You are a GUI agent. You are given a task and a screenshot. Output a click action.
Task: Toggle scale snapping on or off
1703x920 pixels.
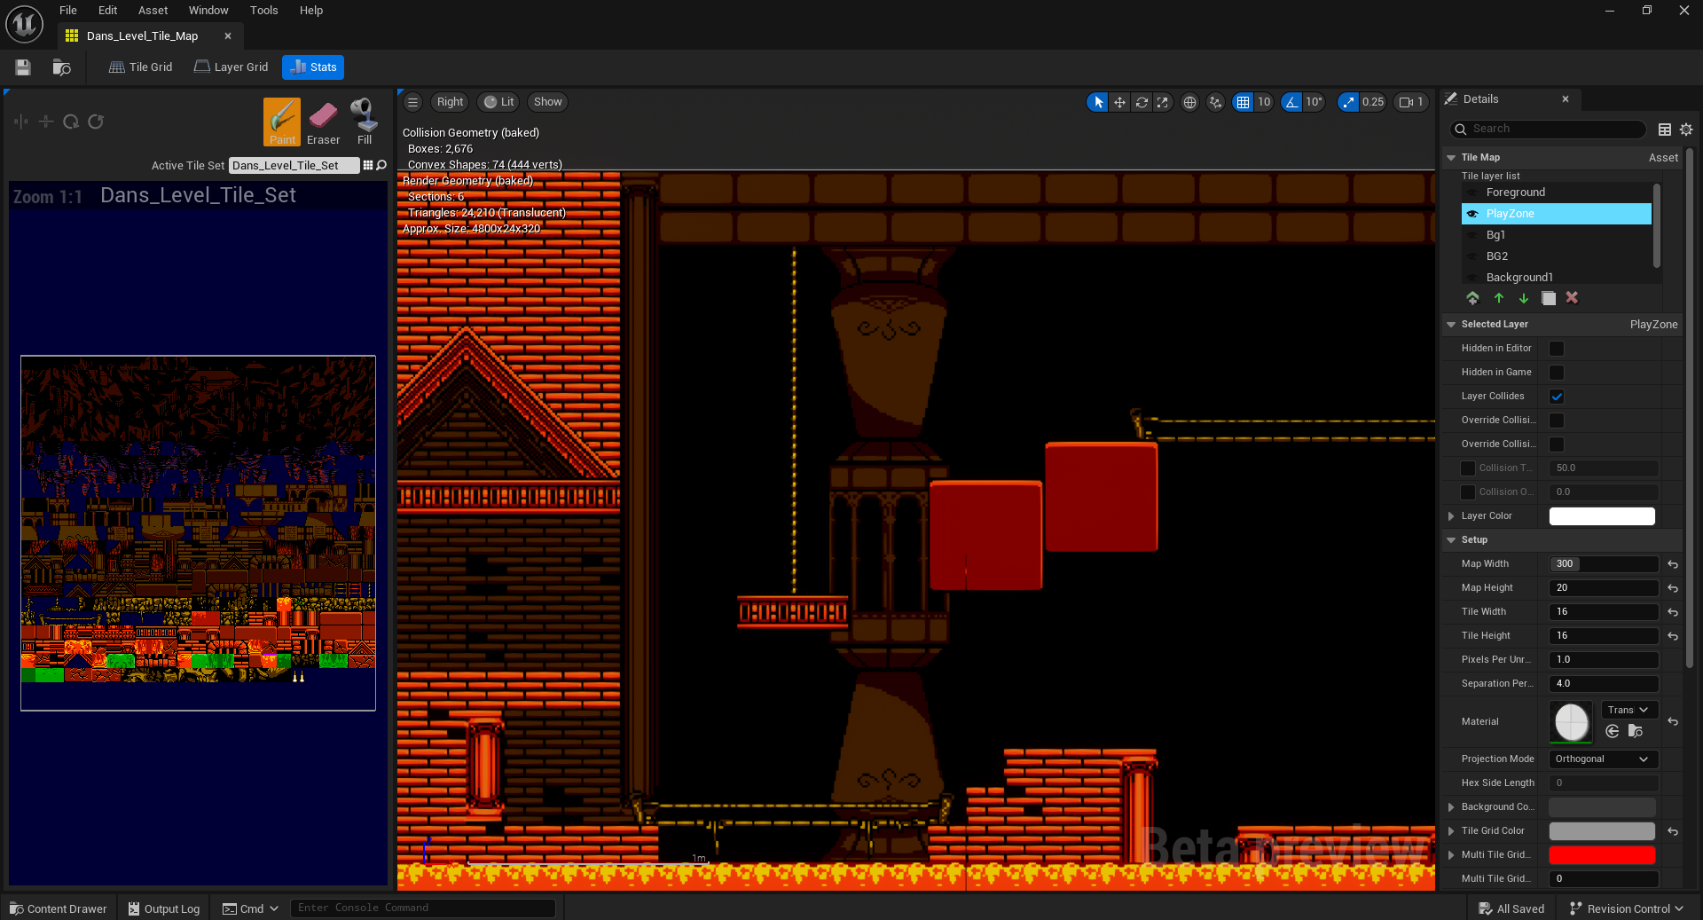[x=1348, y=102]
